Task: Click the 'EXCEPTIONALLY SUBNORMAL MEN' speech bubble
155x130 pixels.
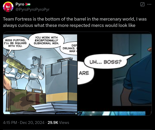Action: click(46, 40)
